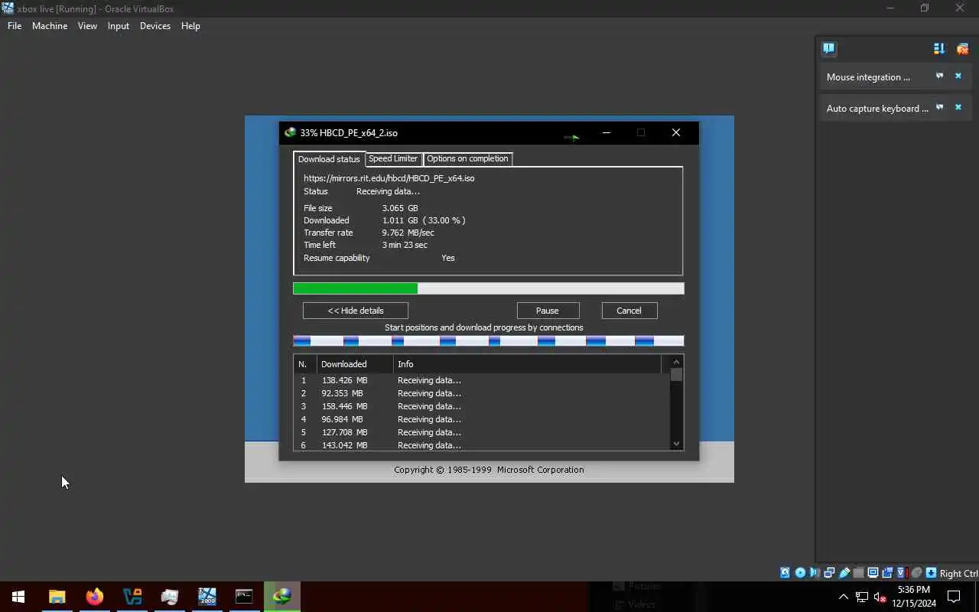Select the Download status tab
Viewport: 979px width, 612px height.
(329, 159)
